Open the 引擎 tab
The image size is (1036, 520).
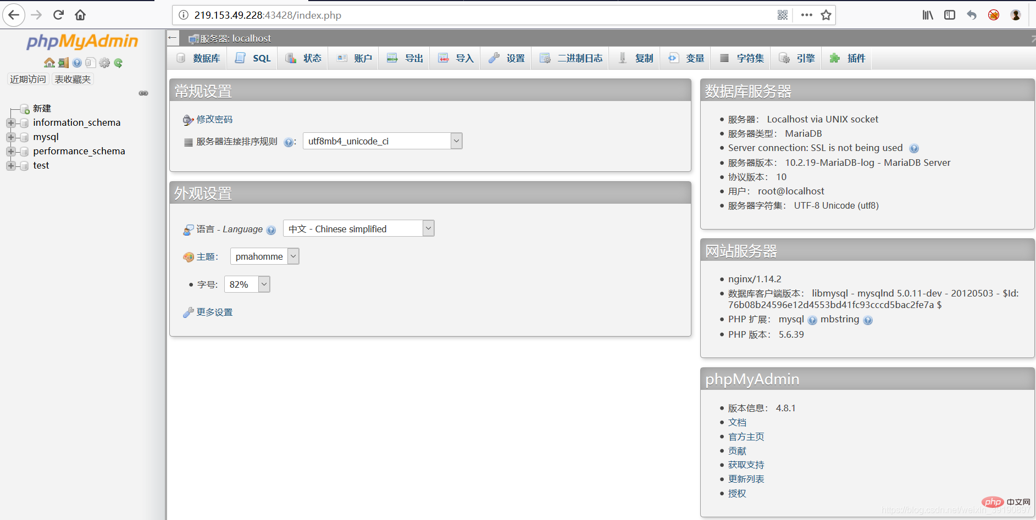pos(797,58)
